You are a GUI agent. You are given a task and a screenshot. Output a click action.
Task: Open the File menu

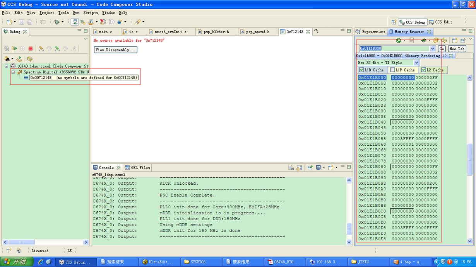coord(6,13)
